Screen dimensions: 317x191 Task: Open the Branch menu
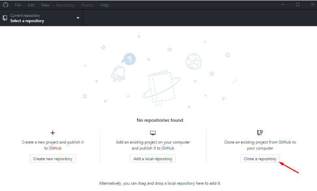click(x=88, y=5)
